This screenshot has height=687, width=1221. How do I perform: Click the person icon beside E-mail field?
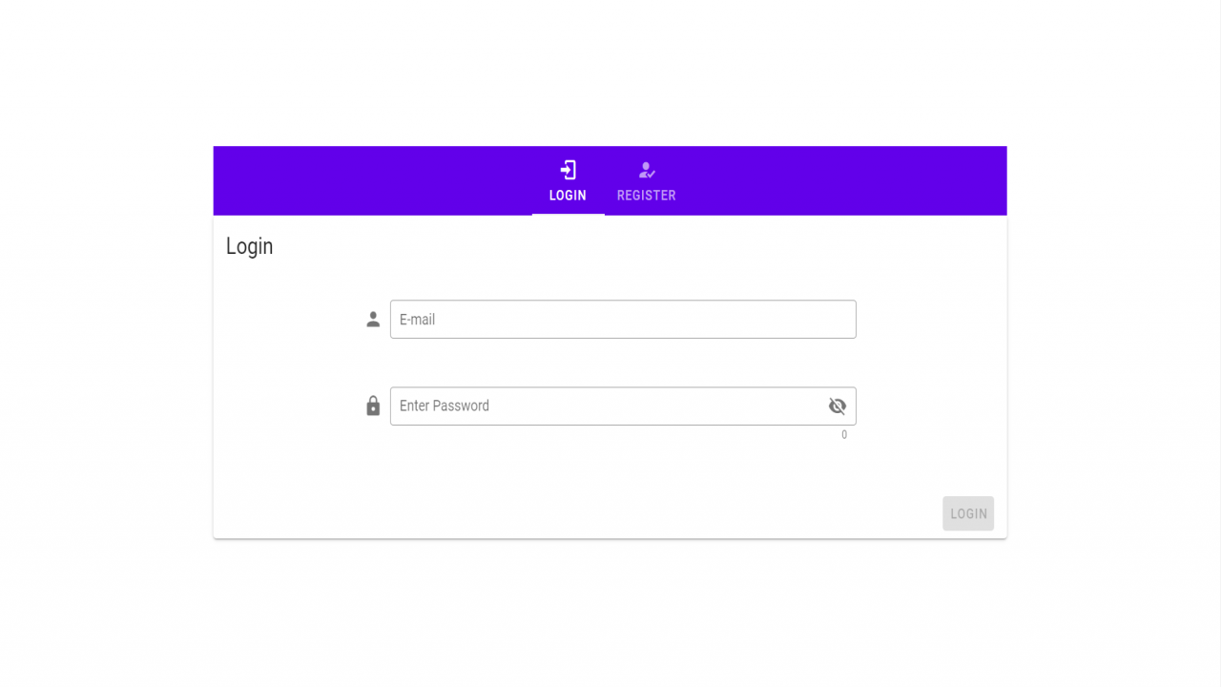point(373,320)
